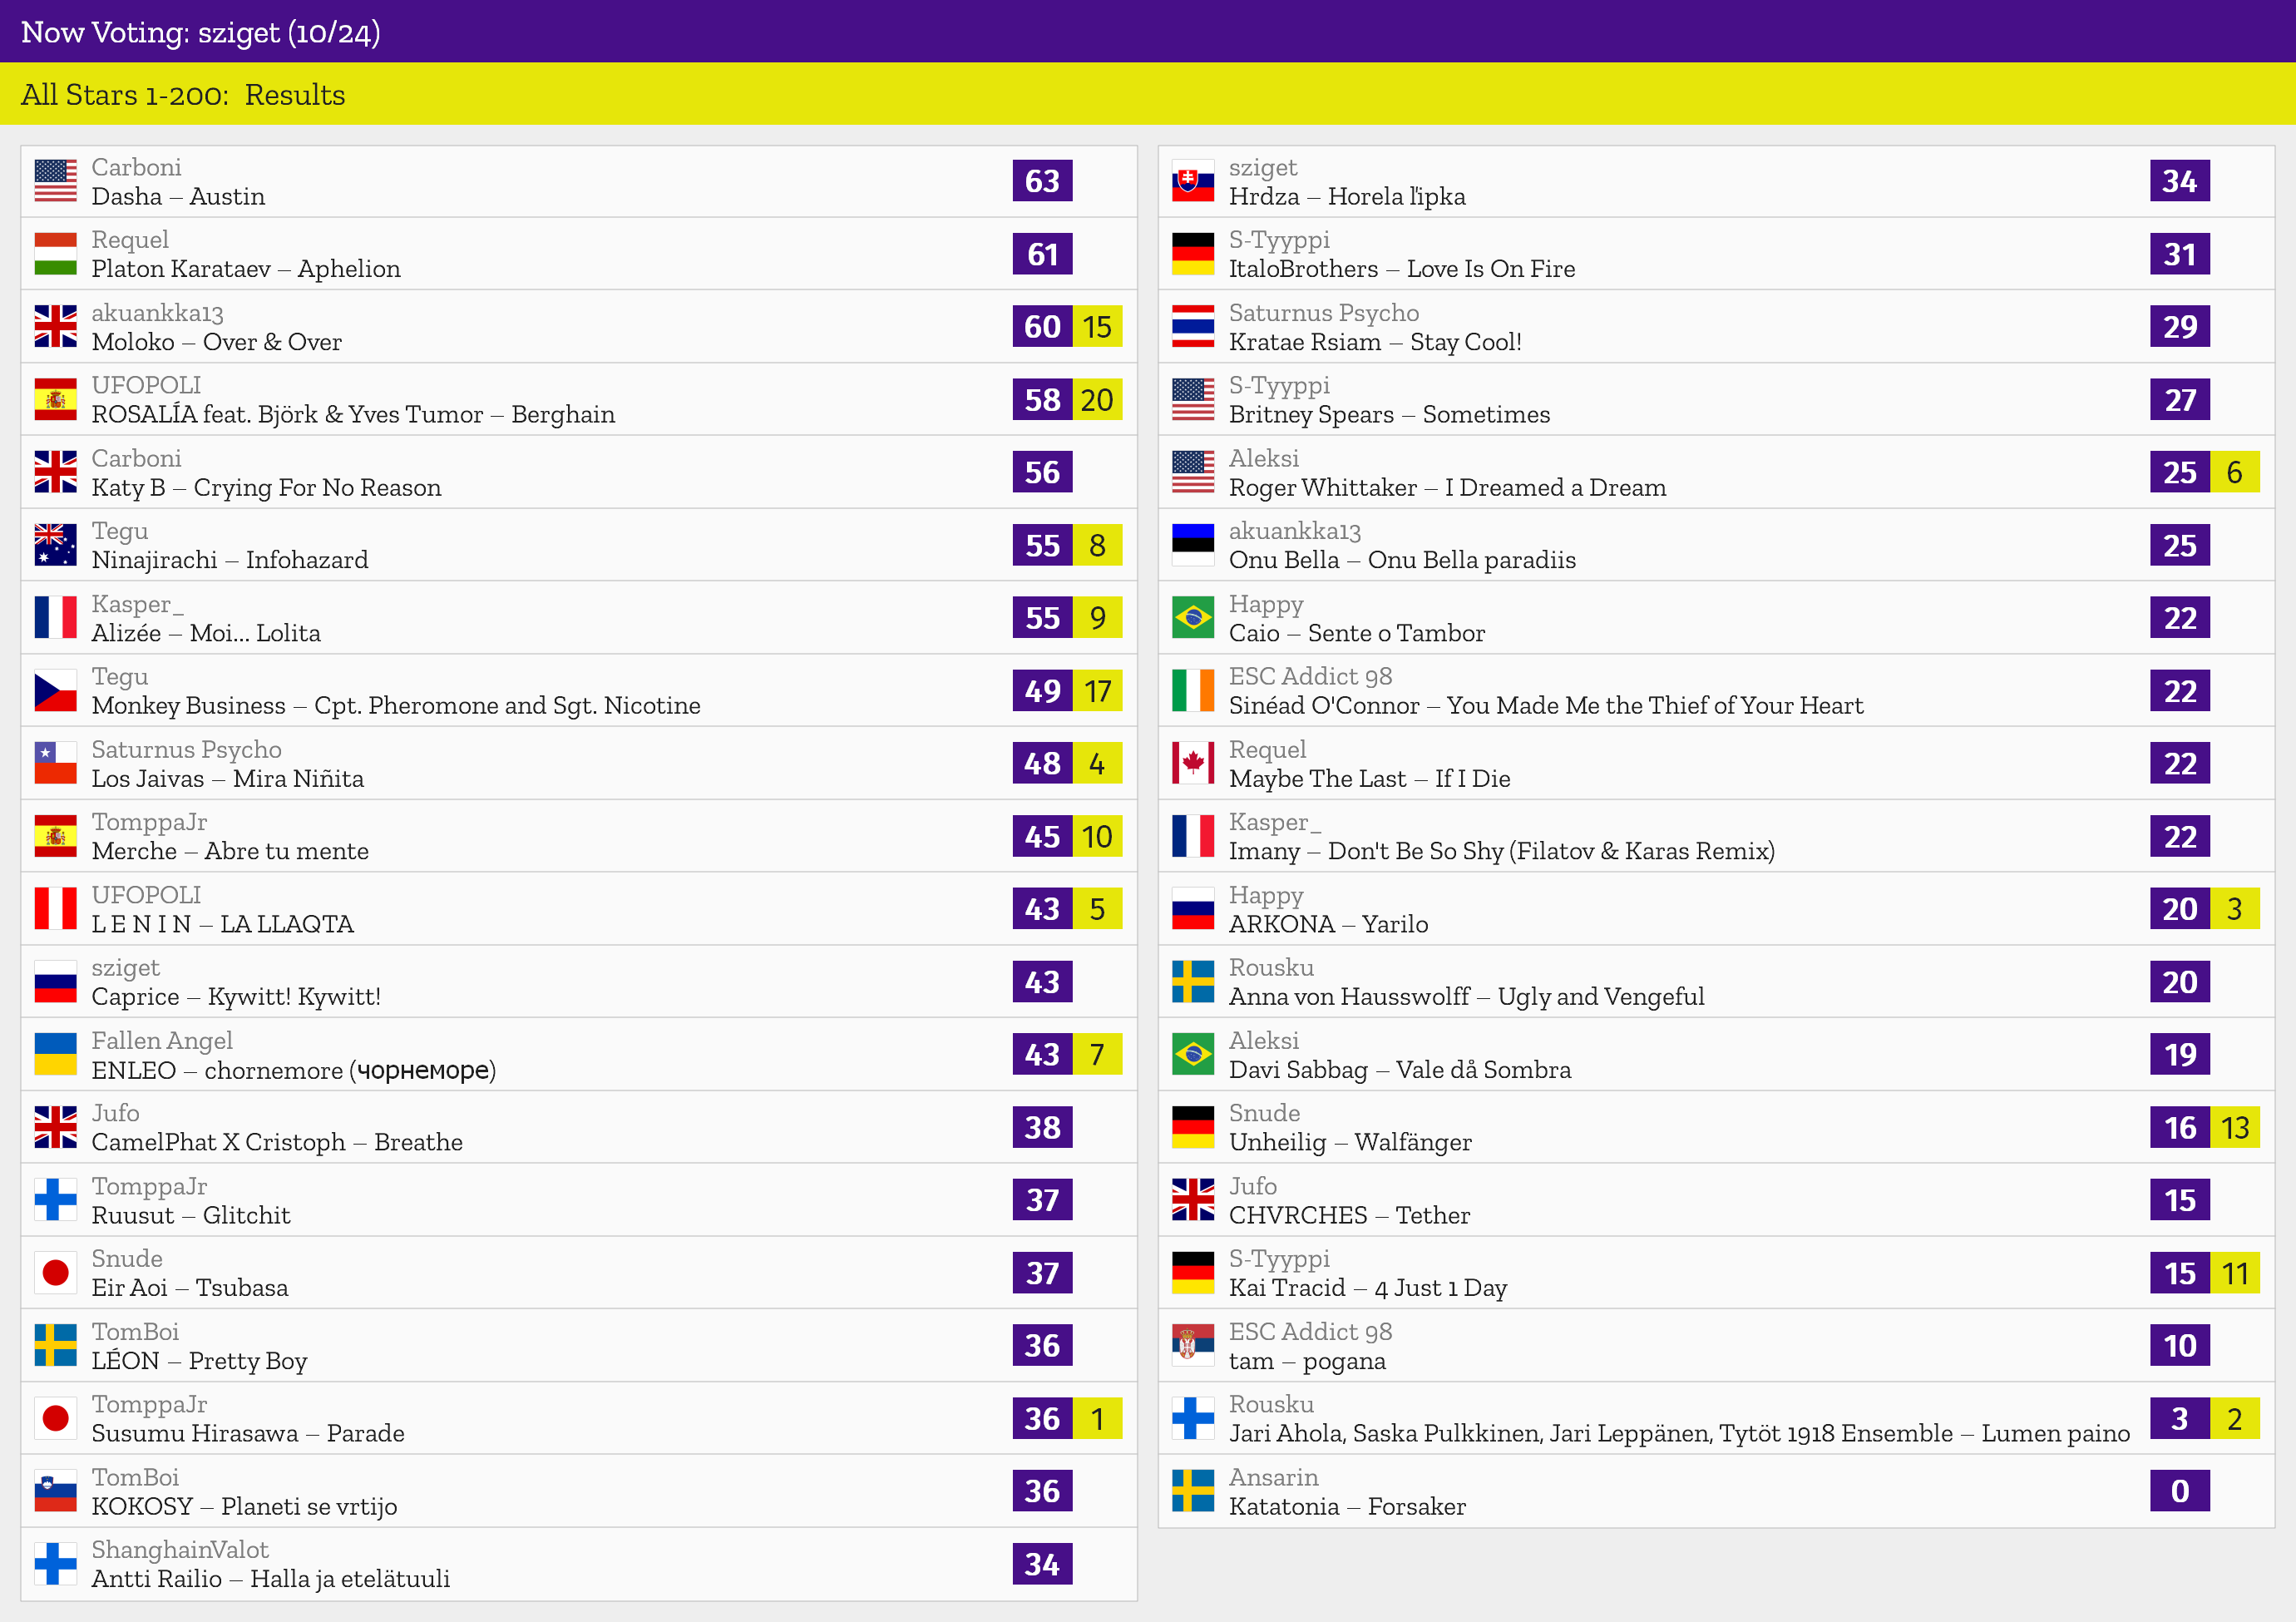2296x1622 pixels.
Task: Select the Ukrainian flag beside ENLEO – chornemore
Action: [55, 1054]
